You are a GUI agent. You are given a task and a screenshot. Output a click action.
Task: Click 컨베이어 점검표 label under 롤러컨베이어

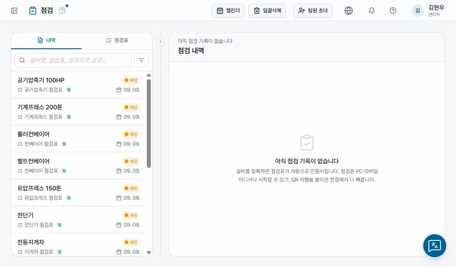click(41, 144)
